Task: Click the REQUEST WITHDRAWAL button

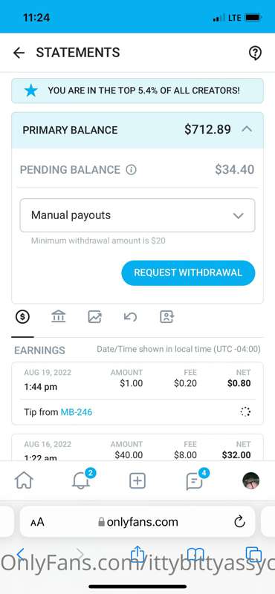Action: pos(188,272)
